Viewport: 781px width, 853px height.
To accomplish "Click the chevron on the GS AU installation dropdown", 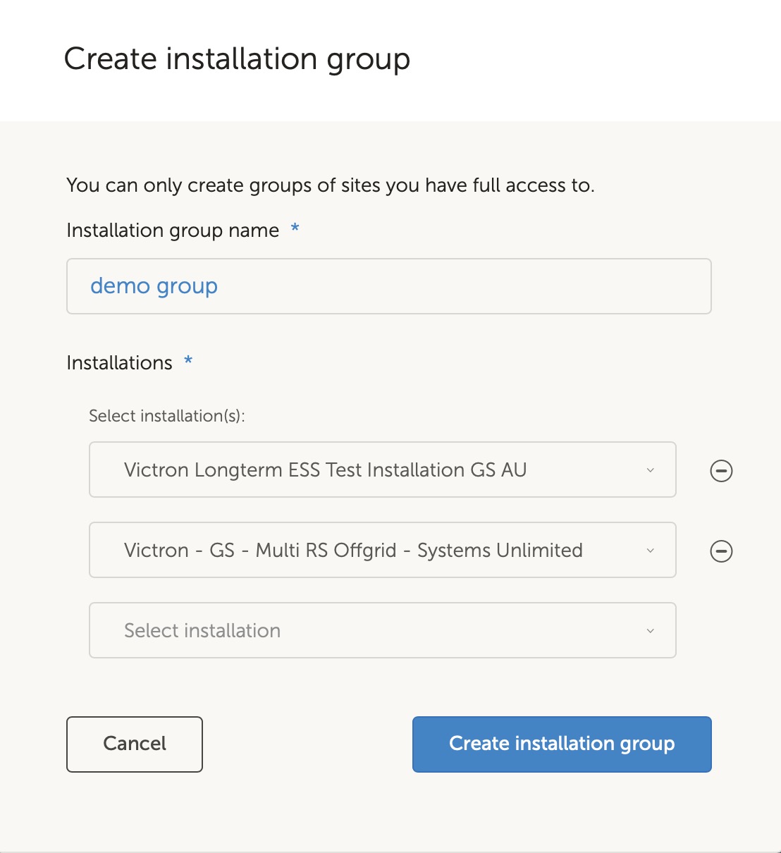I will [650, 470].
